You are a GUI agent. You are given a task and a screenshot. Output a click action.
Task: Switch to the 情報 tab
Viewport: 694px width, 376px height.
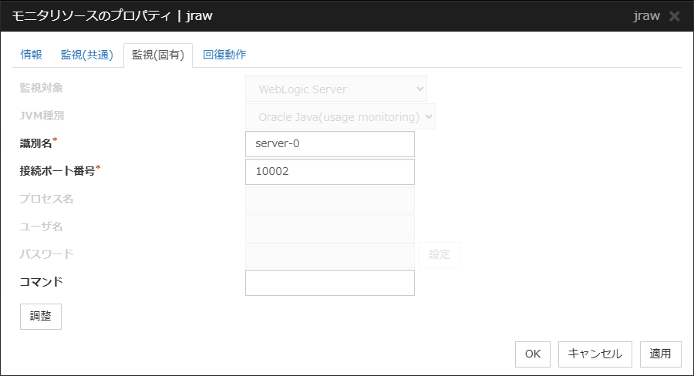point(32,55)
